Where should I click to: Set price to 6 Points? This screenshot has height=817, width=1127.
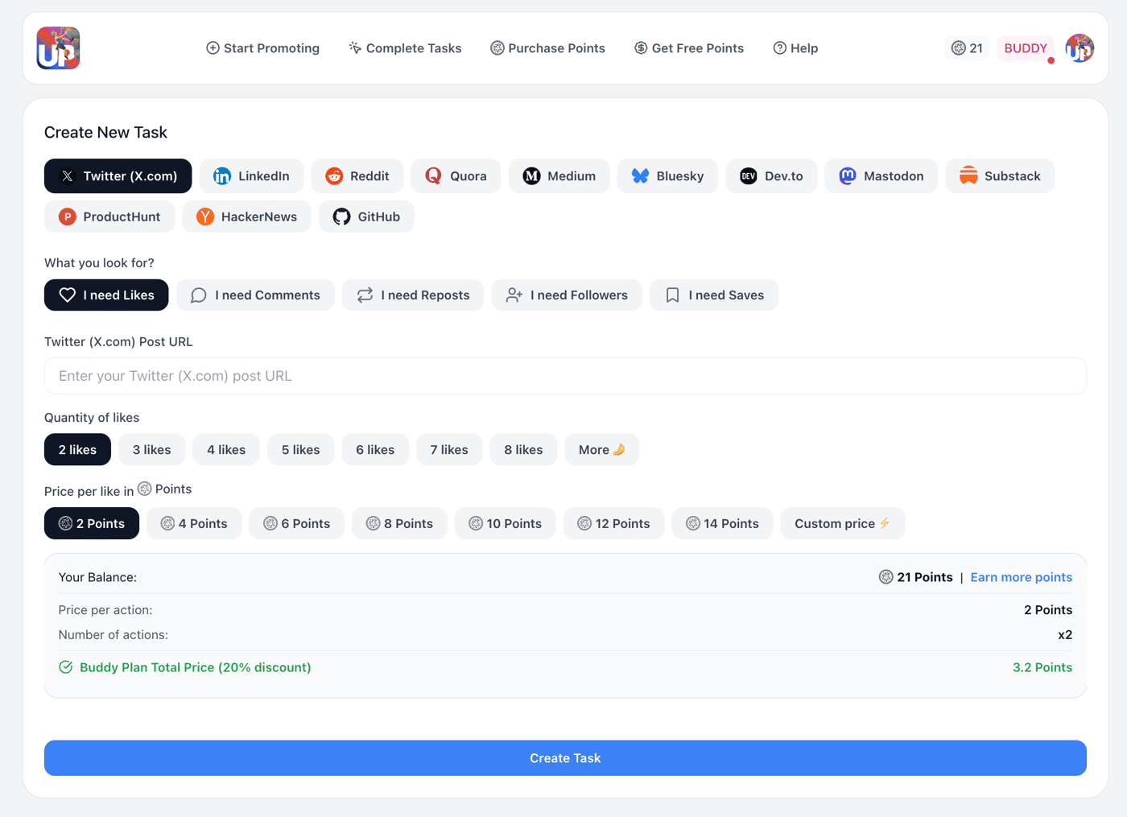coord(296,524)
